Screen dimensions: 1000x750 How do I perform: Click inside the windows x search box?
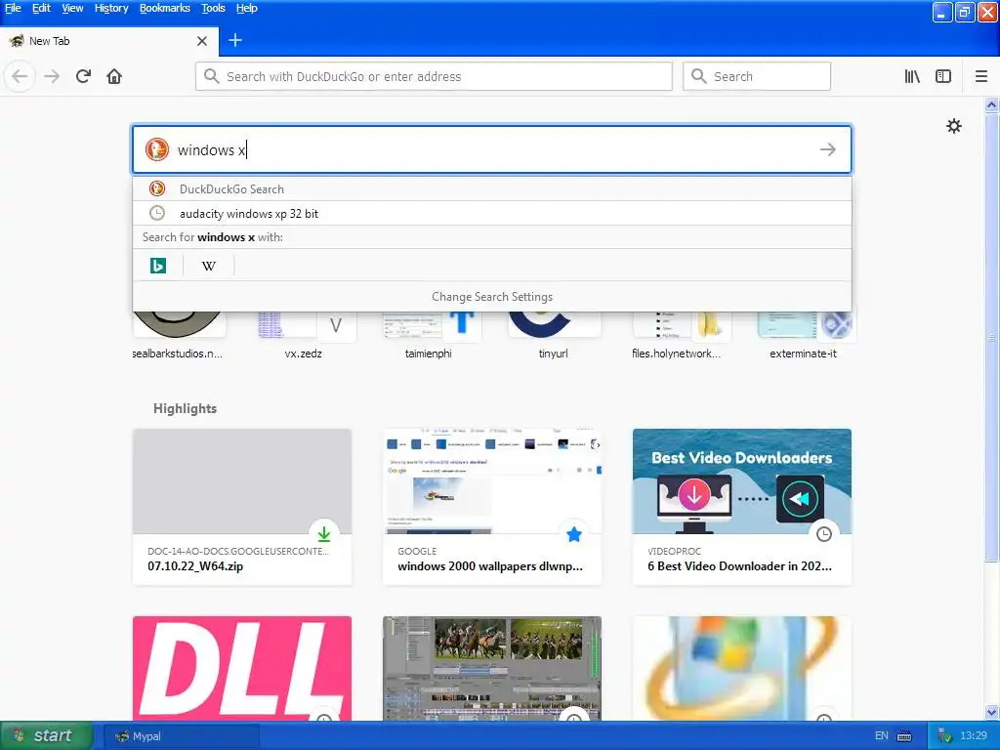[492, 149]
